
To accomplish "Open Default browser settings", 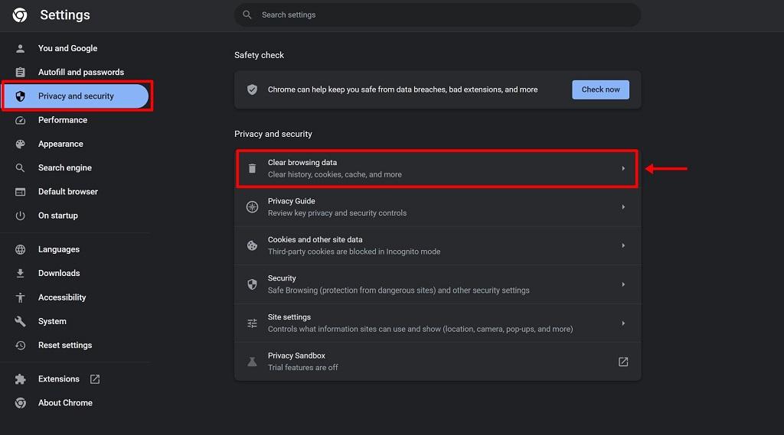I will (75, 192).
